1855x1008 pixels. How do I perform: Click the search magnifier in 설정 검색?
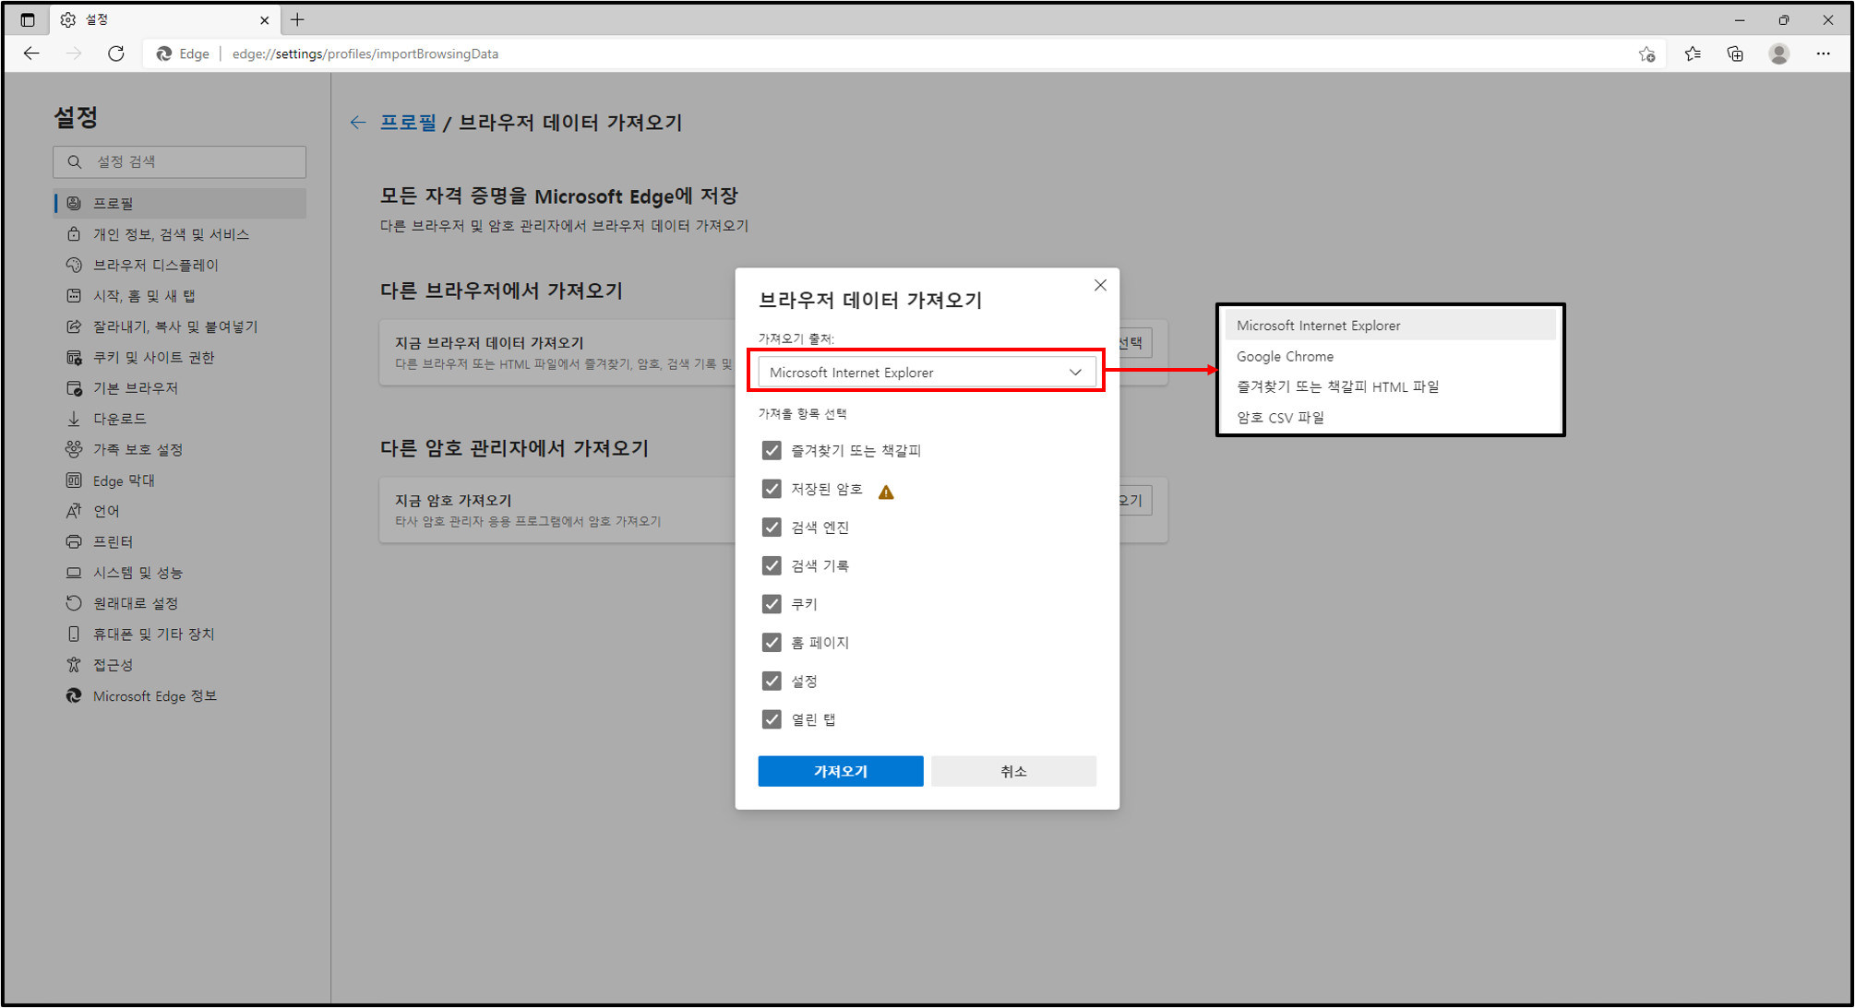(75, 161)
